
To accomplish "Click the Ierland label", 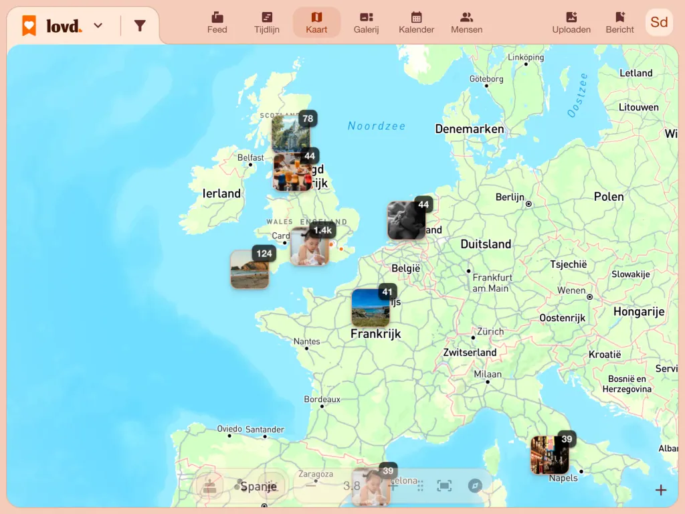I will click(221, 193).
